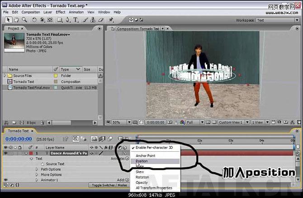
Task: Click the interpret footage icon in Project panel
Action: pyautogui.click(x=6, y=122)
